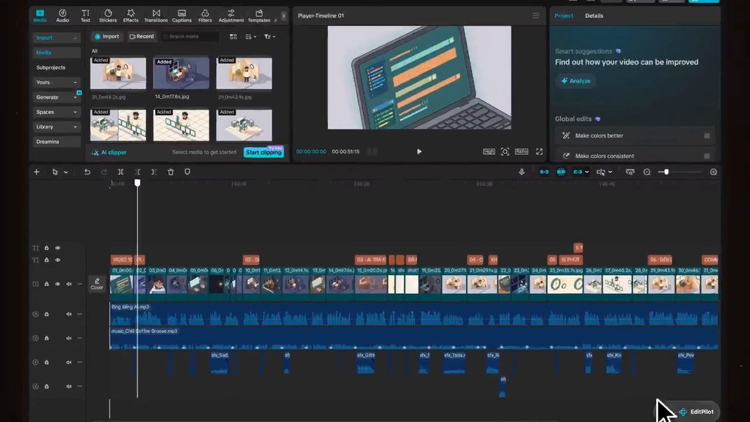750x422 pixels.
Task: Click the marker shield icon in timeline toolbar
Action: (x=187, y=172)
